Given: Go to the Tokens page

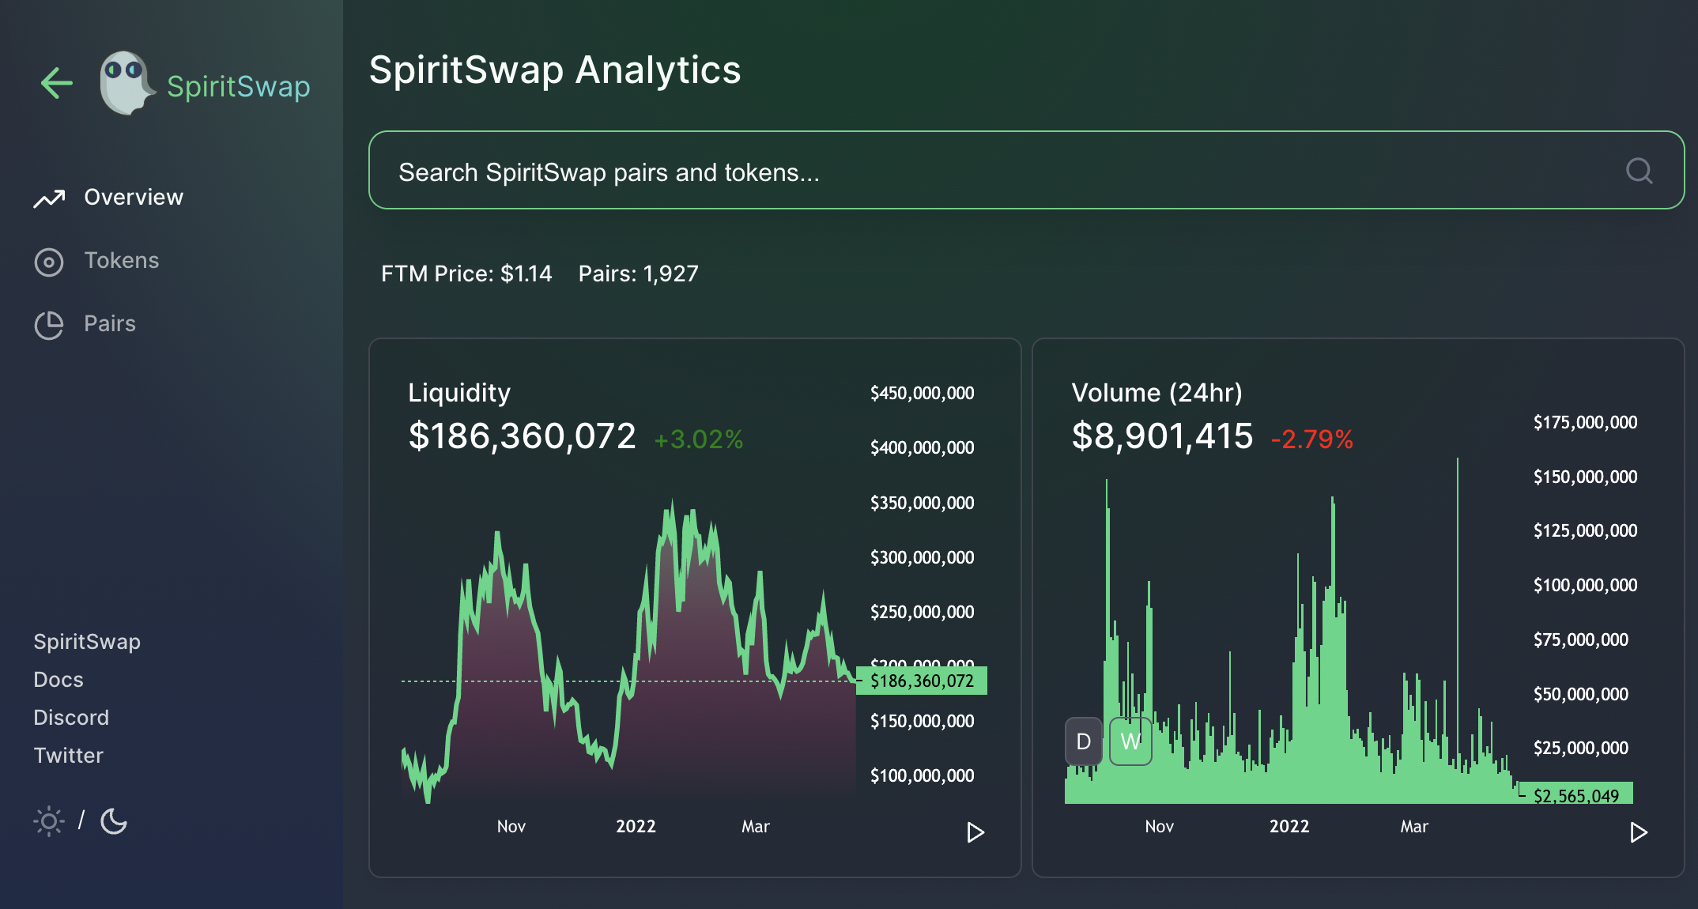Looking at the screenshot, I should pos(122,260).
